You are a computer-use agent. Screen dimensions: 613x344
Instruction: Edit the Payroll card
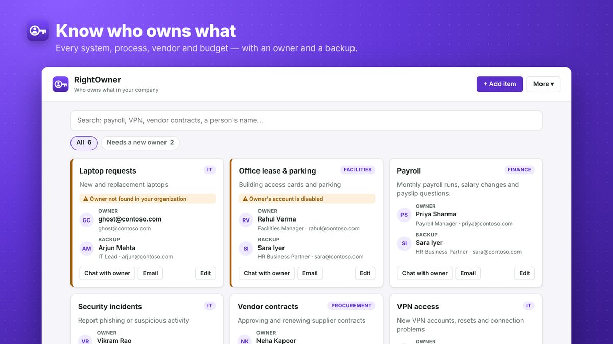[x=525, y=273]
